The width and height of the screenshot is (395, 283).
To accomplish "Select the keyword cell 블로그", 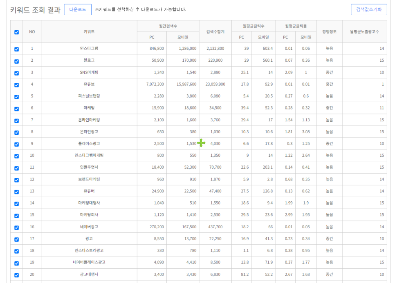I will coord(89,60).
